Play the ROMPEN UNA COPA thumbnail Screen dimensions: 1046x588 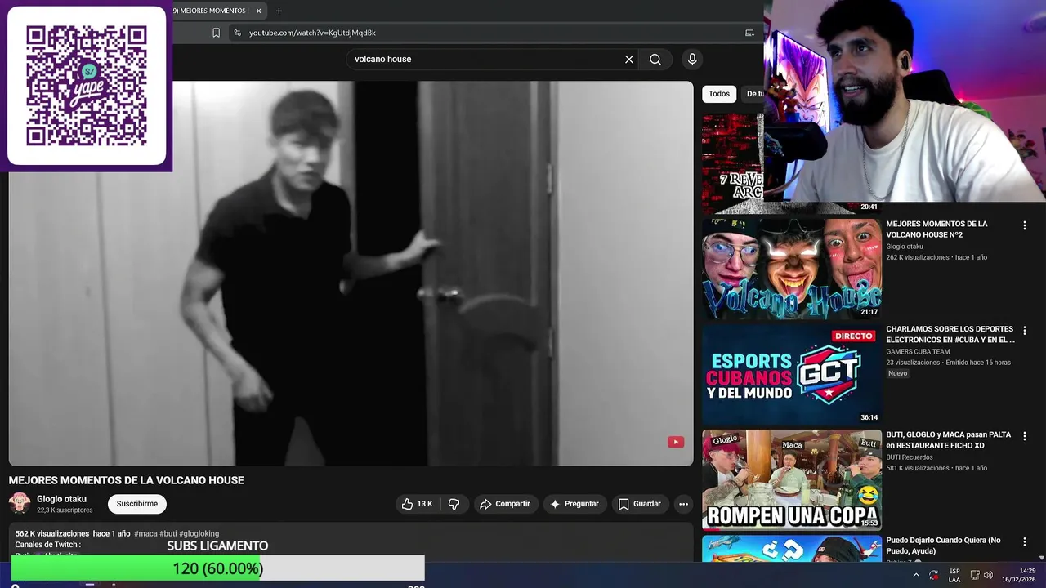click(x=792, y=479)
